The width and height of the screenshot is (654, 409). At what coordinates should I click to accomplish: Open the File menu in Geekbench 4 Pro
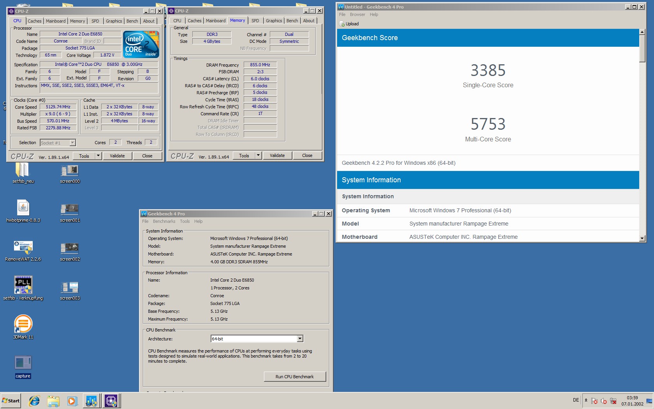click(x=145, y=221)
